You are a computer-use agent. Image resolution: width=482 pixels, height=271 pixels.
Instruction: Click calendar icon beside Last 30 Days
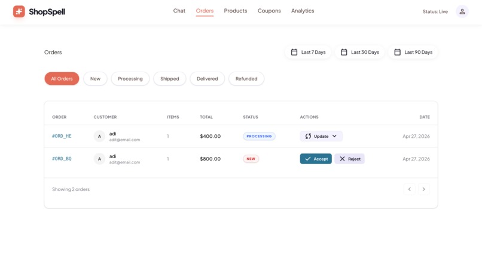pyautogui.click(x=344, y=52)
